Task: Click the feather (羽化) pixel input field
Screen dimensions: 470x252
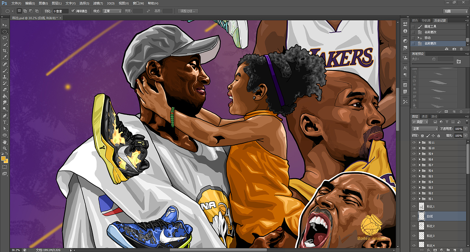Action: (x=61, y=11)
